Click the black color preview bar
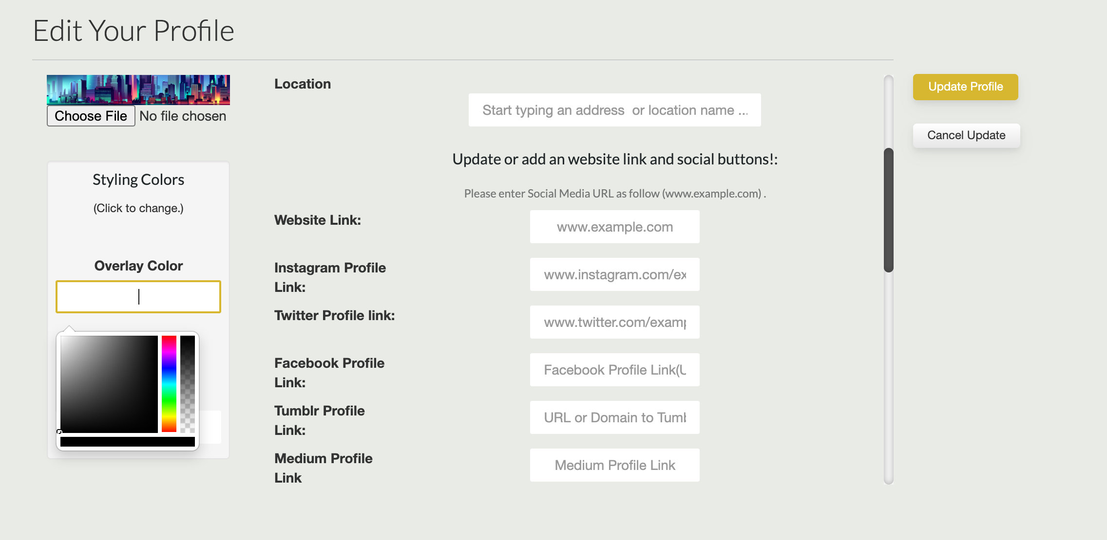This screenshot has height=540, width=1107. coord(128,442)
